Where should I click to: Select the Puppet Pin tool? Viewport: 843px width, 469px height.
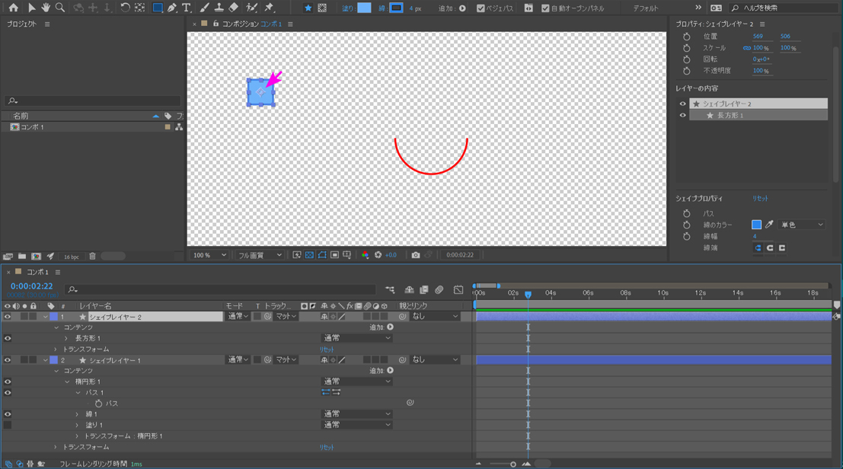coord(269,8)
